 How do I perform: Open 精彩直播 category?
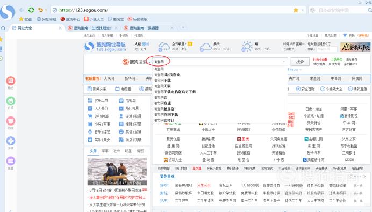tap(357, 89)
